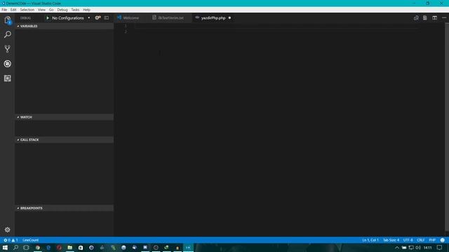Switch to VS Code taskbar icon
This screenshot has height=252, width=449.
(x=188, y=247)
